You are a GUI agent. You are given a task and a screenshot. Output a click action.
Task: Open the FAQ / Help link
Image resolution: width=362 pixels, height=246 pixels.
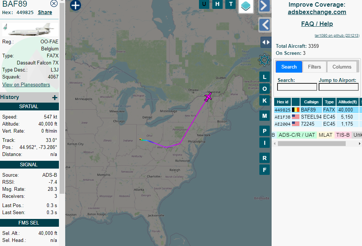[x=317, y=24]
